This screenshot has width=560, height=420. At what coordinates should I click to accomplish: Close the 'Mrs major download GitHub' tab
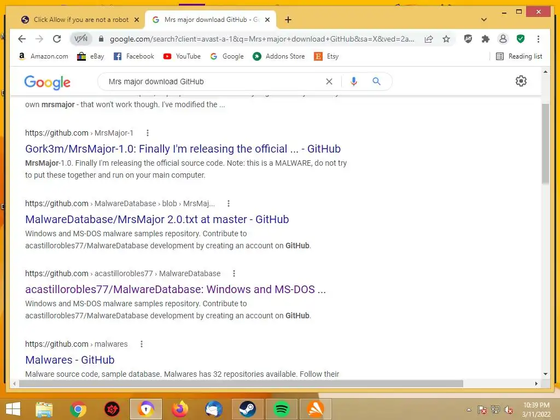click(267, 20)
